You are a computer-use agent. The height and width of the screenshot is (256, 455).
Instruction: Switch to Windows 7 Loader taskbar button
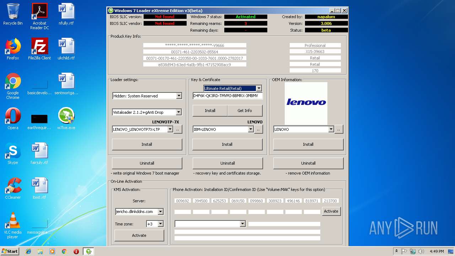tap(89, 251)
